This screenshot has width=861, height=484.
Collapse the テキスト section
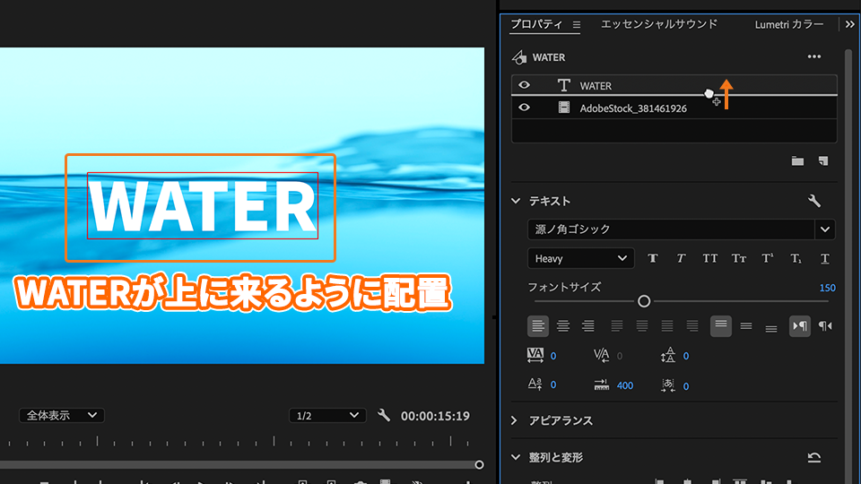click(x=516, y=201)
